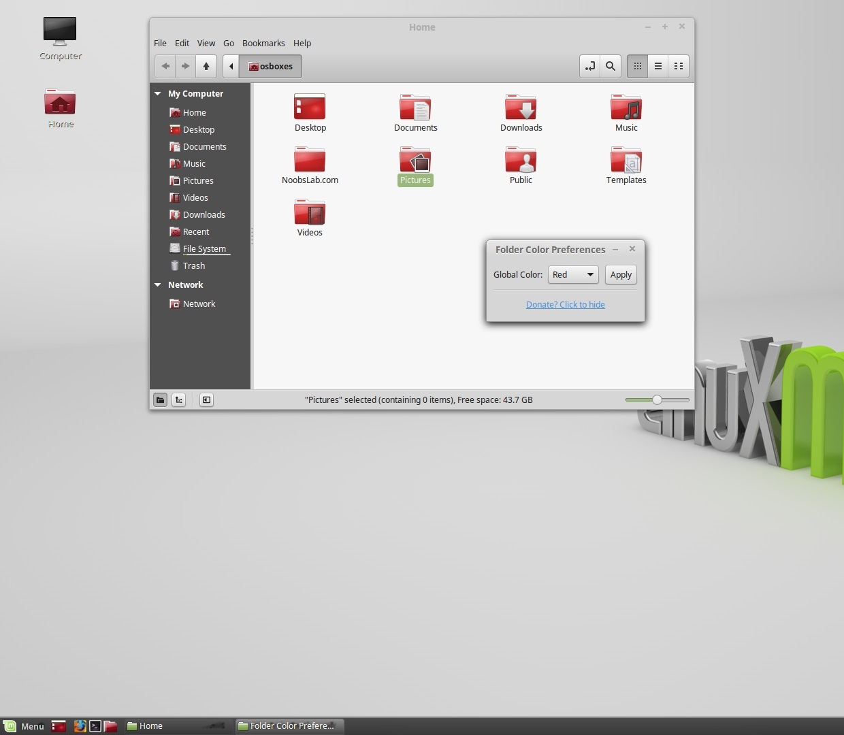Launch Firefox from the panel
The height and width of the screenshot is (735, 844).
coord(80,726)
